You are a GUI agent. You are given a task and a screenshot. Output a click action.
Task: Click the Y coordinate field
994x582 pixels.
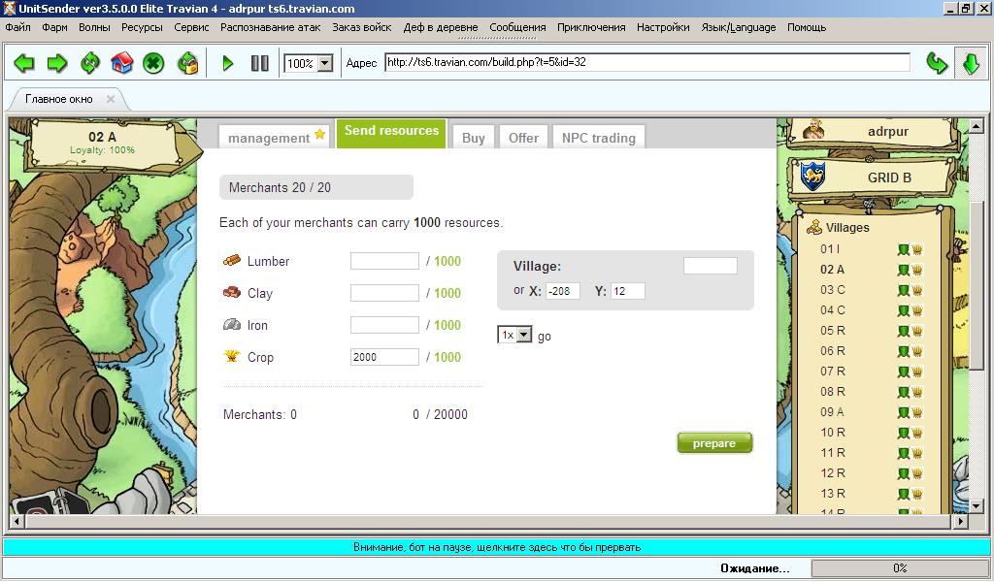[x=628, y=291]
